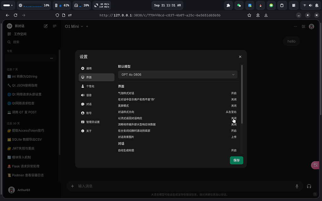Viewport: 322px width, 201px height.
Task: Toggle 以流式返回对话响应 streaming response
Action: coord(234,118)
